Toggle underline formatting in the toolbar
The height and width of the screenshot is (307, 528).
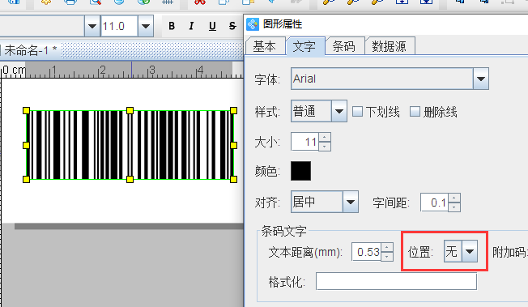(212, 26)
